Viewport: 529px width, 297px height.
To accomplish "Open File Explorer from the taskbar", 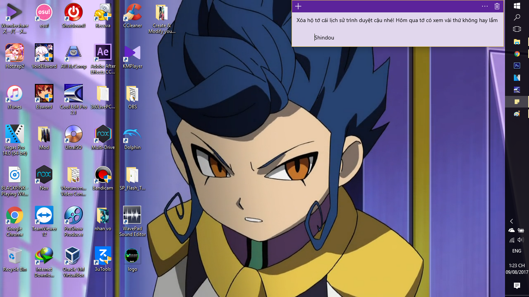I will pos(517,41).
